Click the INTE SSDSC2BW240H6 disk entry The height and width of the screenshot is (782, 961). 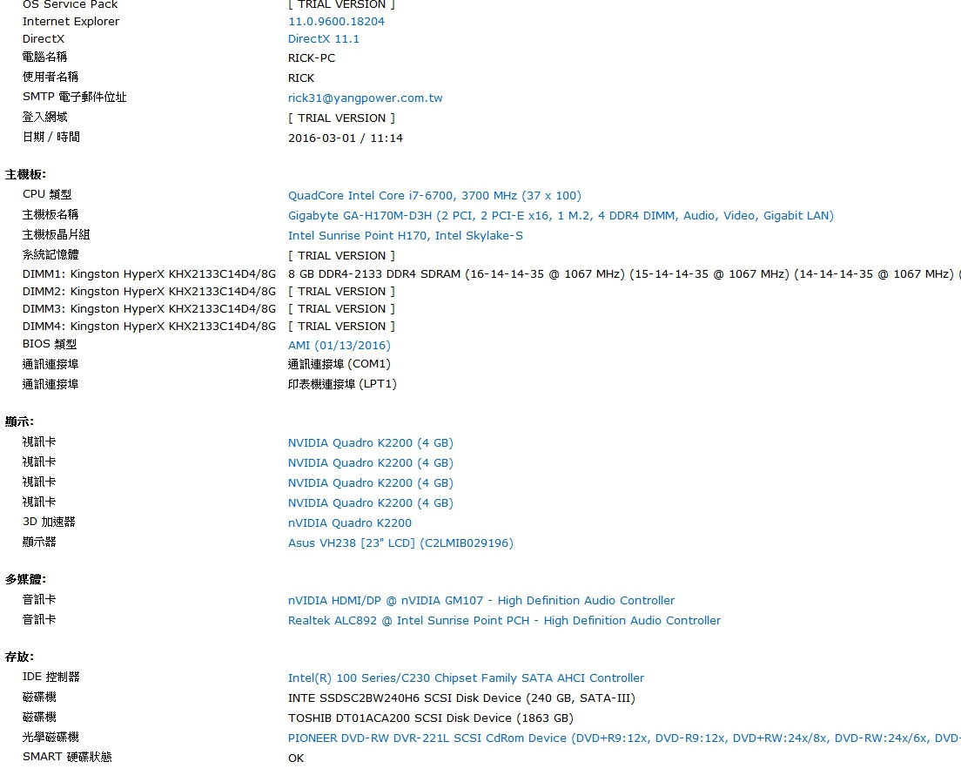461,698
